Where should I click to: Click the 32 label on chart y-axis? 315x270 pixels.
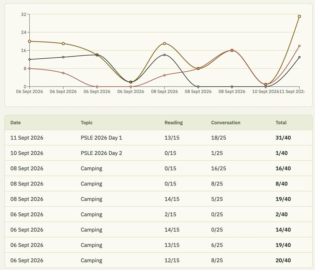(x=23, y=14)
